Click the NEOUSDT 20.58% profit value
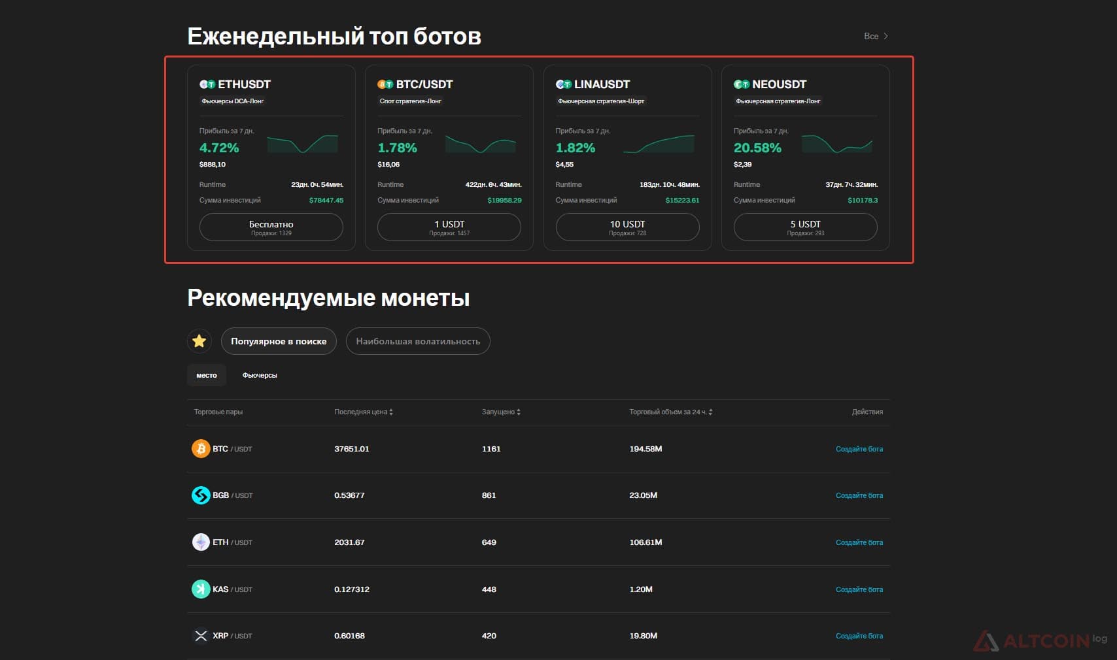1117x660 pixels. pos(757,148)
